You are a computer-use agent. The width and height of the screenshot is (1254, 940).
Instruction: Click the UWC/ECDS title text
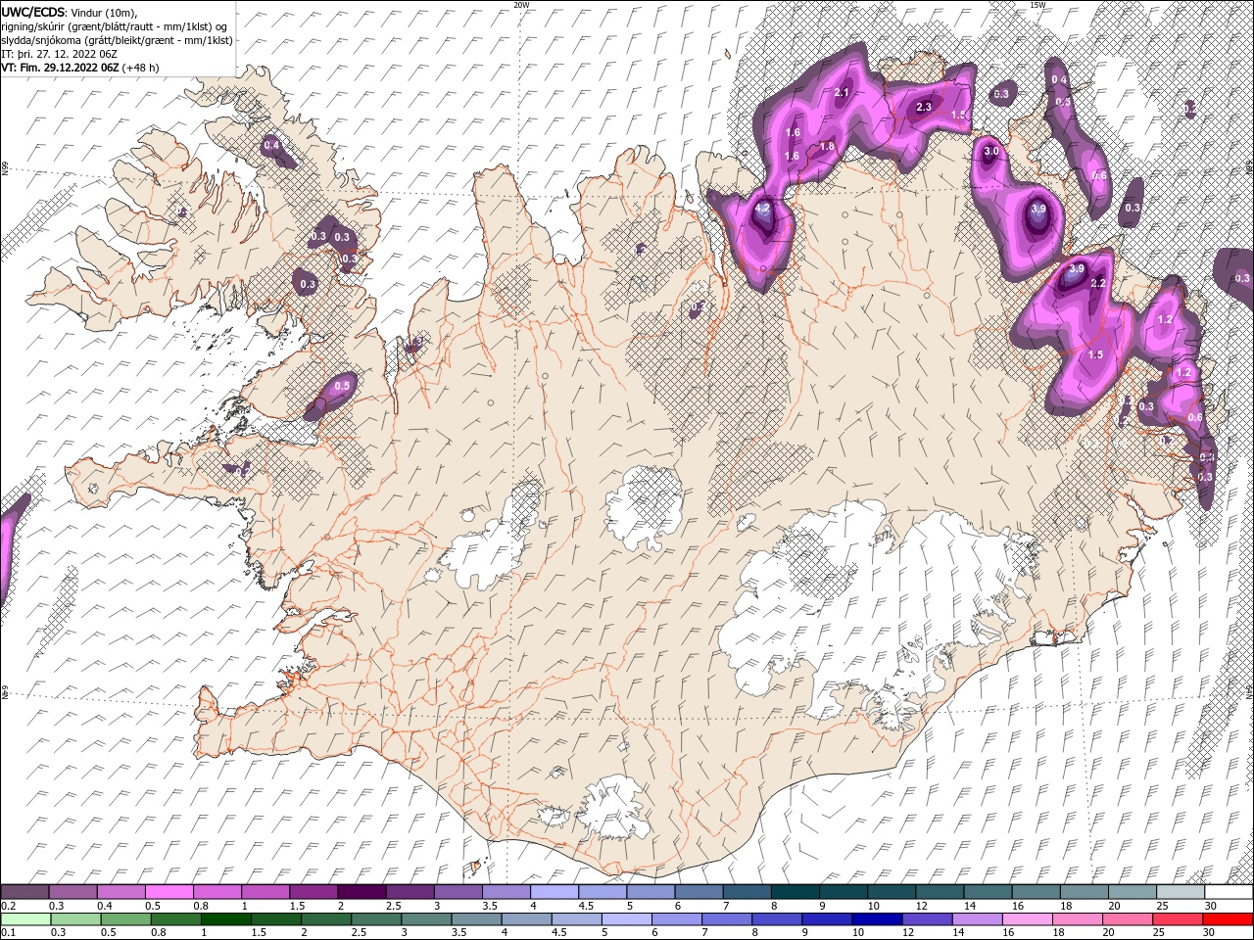point(33,12)
